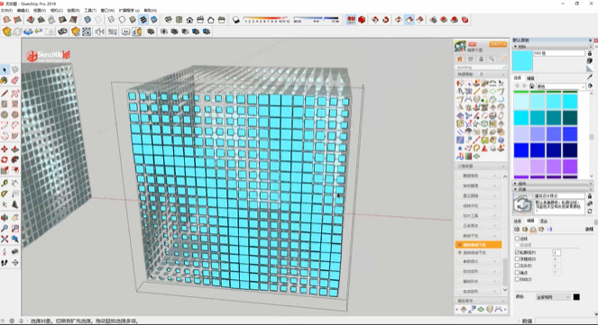Open the 颜色 material library dropdown

coord(561,86)
